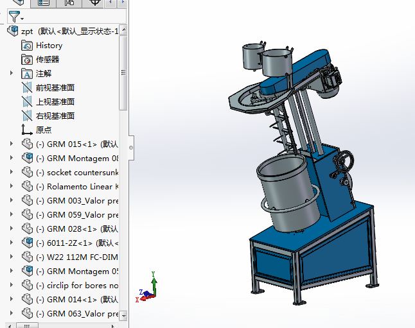Click the horizontal scrollbar left arrow
This screenshot has width=415, height=328.
[x=10, y=325]
